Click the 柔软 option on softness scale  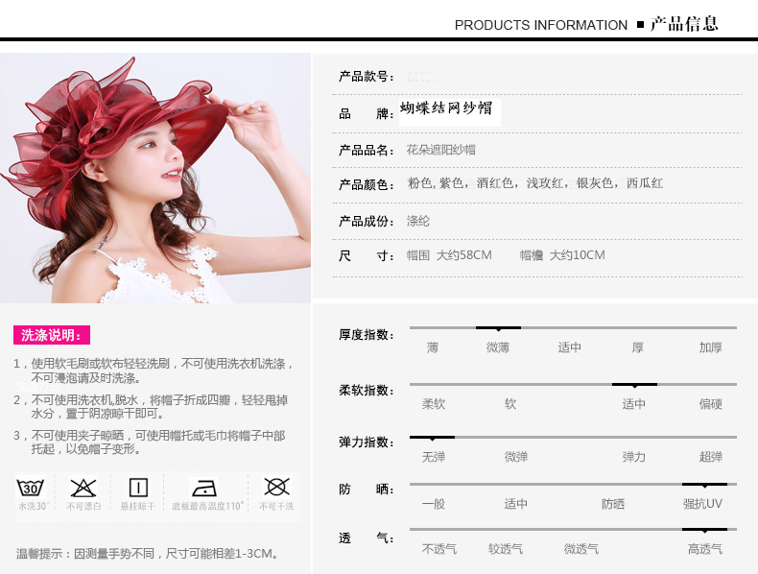click(x=433, y=404)
